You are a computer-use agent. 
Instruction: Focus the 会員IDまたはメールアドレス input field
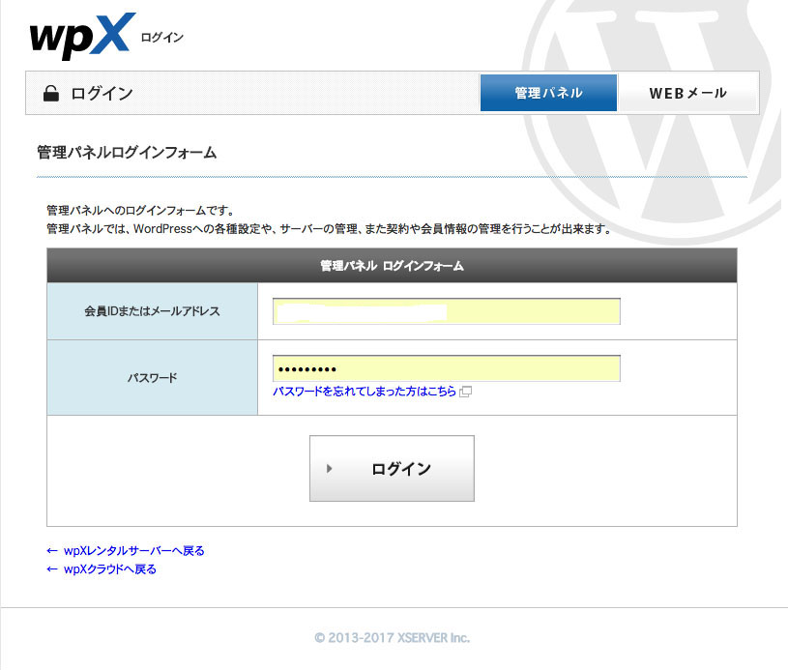pos(446,311)
